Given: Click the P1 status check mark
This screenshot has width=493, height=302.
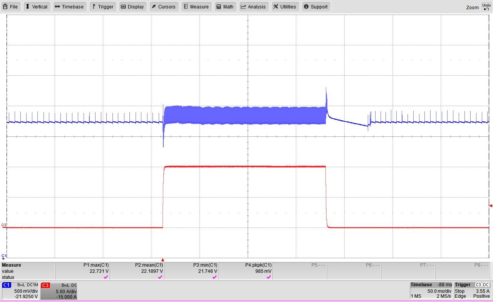Looking at the screenshot, I should point(106,277).
